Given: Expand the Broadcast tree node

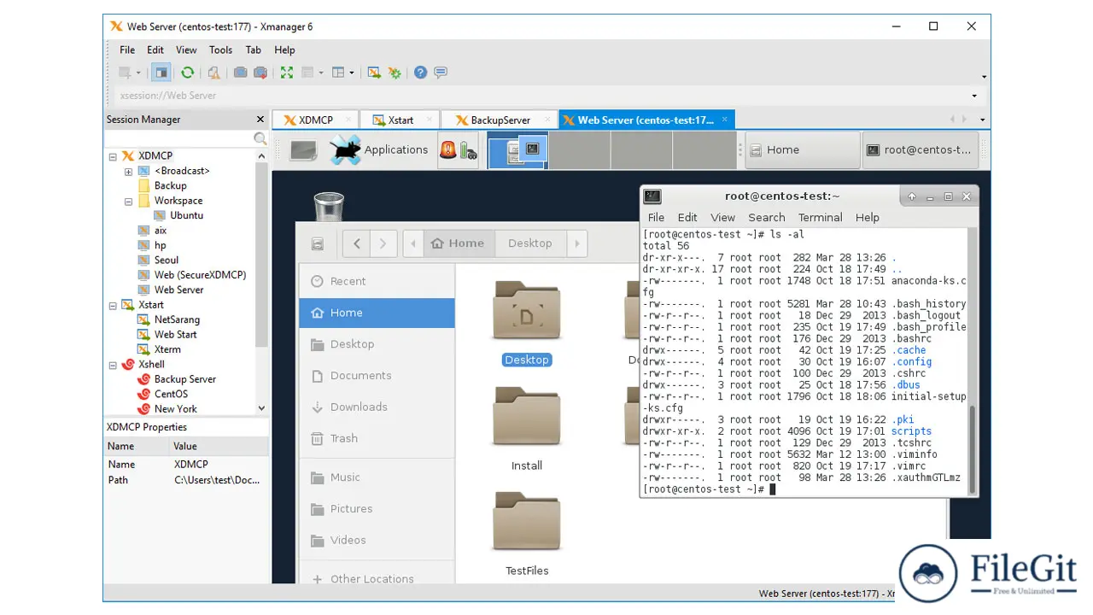Looking at the screenshot, I should [129, 171].
